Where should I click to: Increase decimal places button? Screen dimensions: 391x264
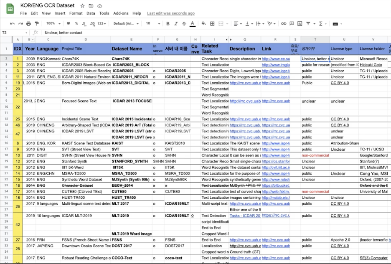tap(92, 24)
